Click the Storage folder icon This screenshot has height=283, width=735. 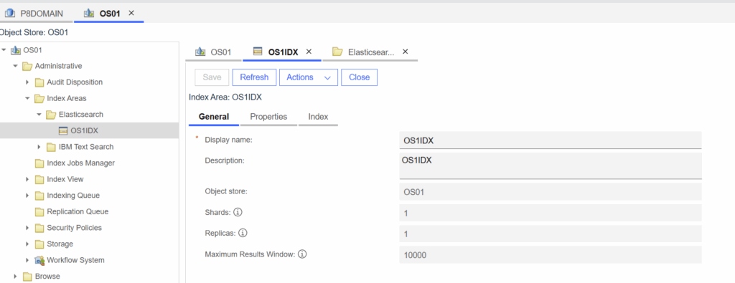39,244
